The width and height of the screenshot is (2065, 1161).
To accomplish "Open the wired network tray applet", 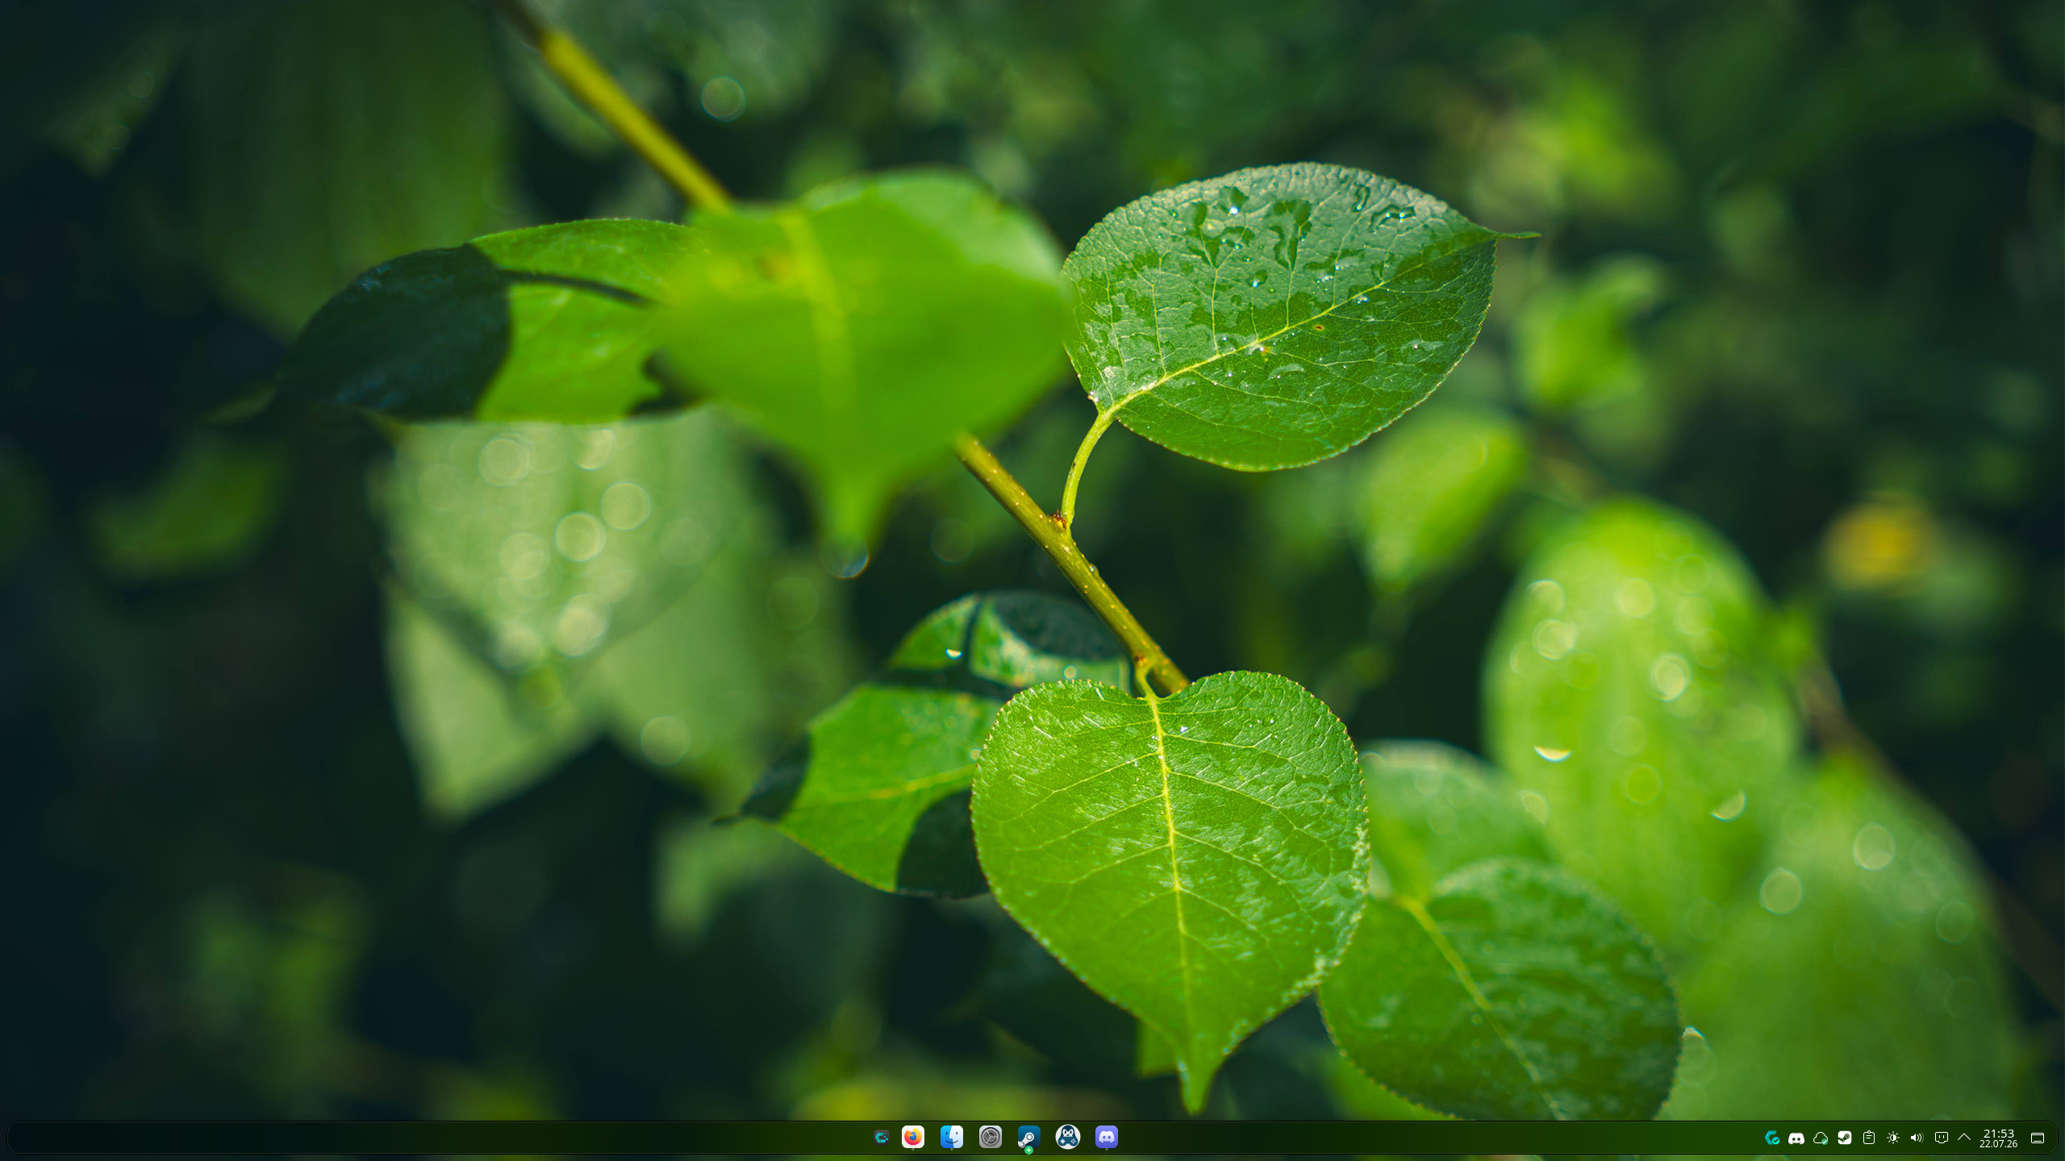I will coord(1941,1138).
